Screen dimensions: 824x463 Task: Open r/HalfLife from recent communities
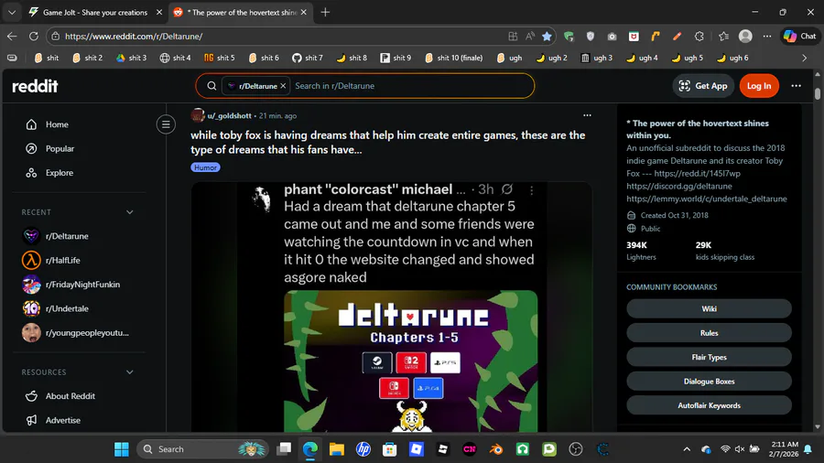click(x=62, y=261)
